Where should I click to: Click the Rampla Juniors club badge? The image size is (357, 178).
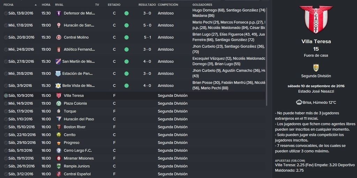point(59,166)
